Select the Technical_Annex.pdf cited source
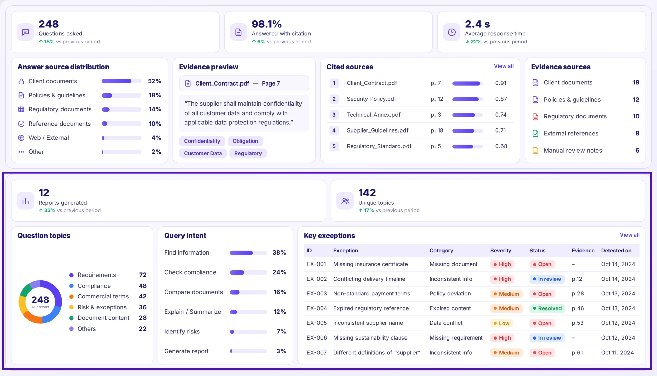This screenshot has height=376, width=657. pos(420,115)
